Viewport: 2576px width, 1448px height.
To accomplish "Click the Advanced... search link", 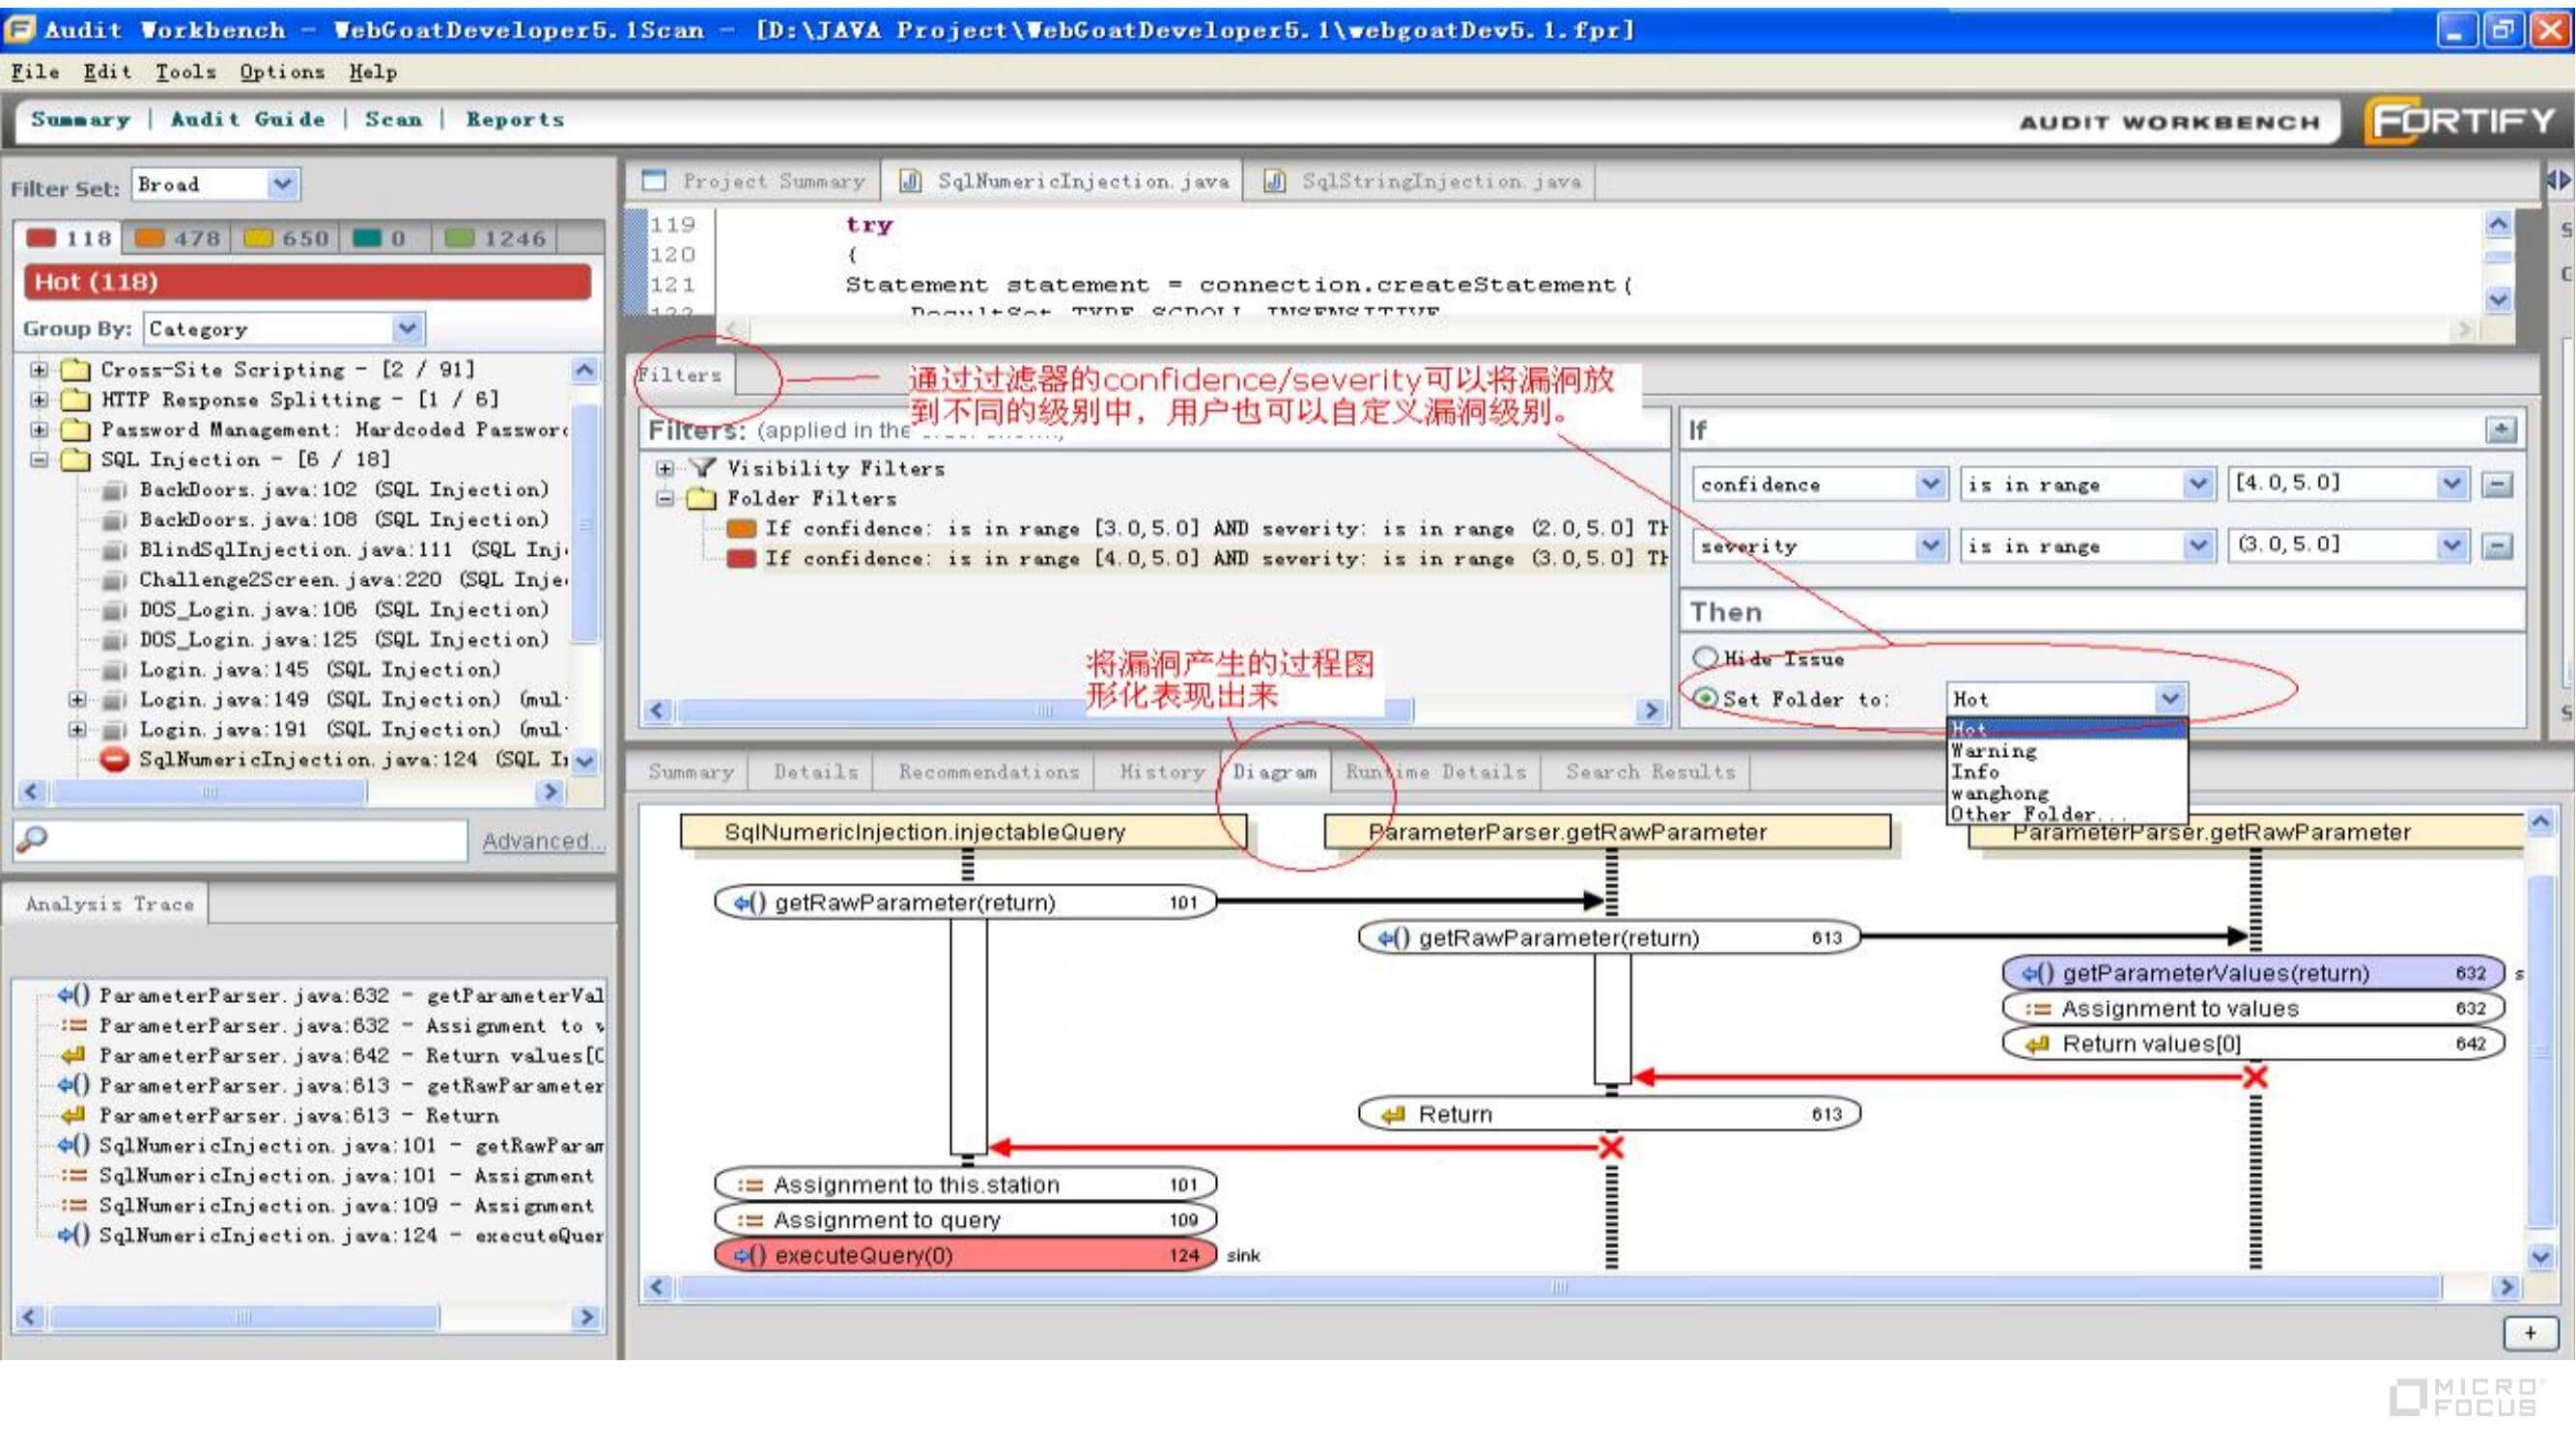I will point(543,842).
